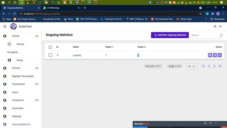
Task: Open the browser extensions puzzle icon
Action: coord(212,14)
